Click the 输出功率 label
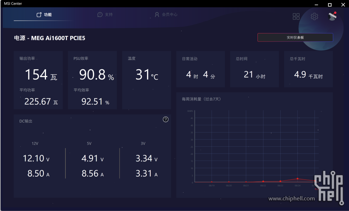Viewport: 349px width, 211px height. 27,58
